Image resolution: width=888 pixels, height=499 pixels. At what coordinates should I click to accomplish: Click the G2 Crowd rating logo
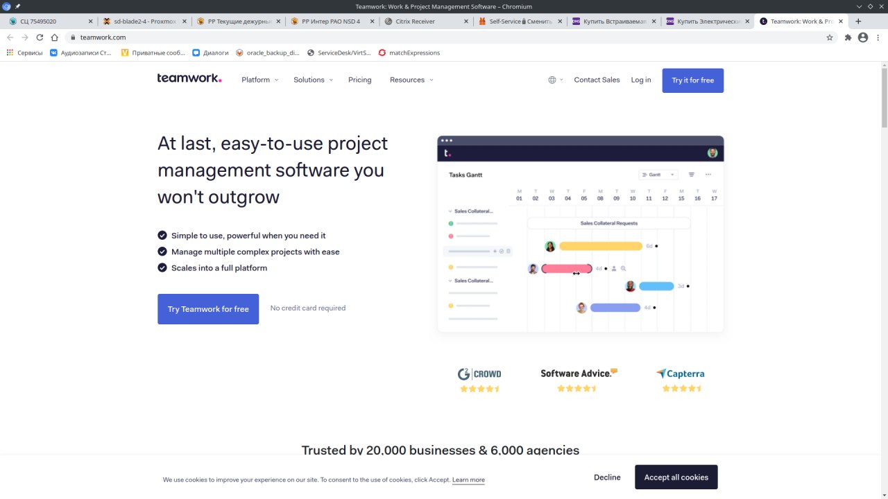(479, 374)
